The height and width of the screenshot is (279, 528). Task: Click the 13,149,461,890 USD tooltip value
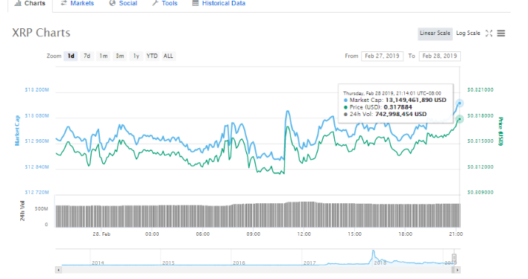pos(415,100)
